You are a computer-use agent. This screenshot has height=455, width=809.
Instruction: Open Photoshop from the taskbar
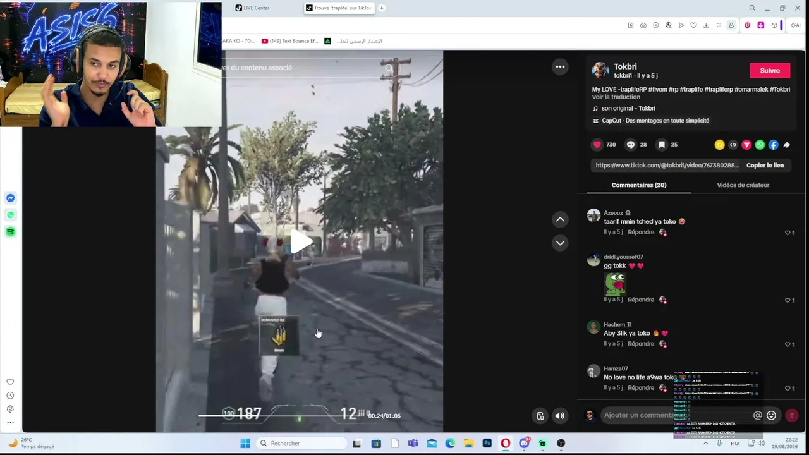tap(487, 443)
